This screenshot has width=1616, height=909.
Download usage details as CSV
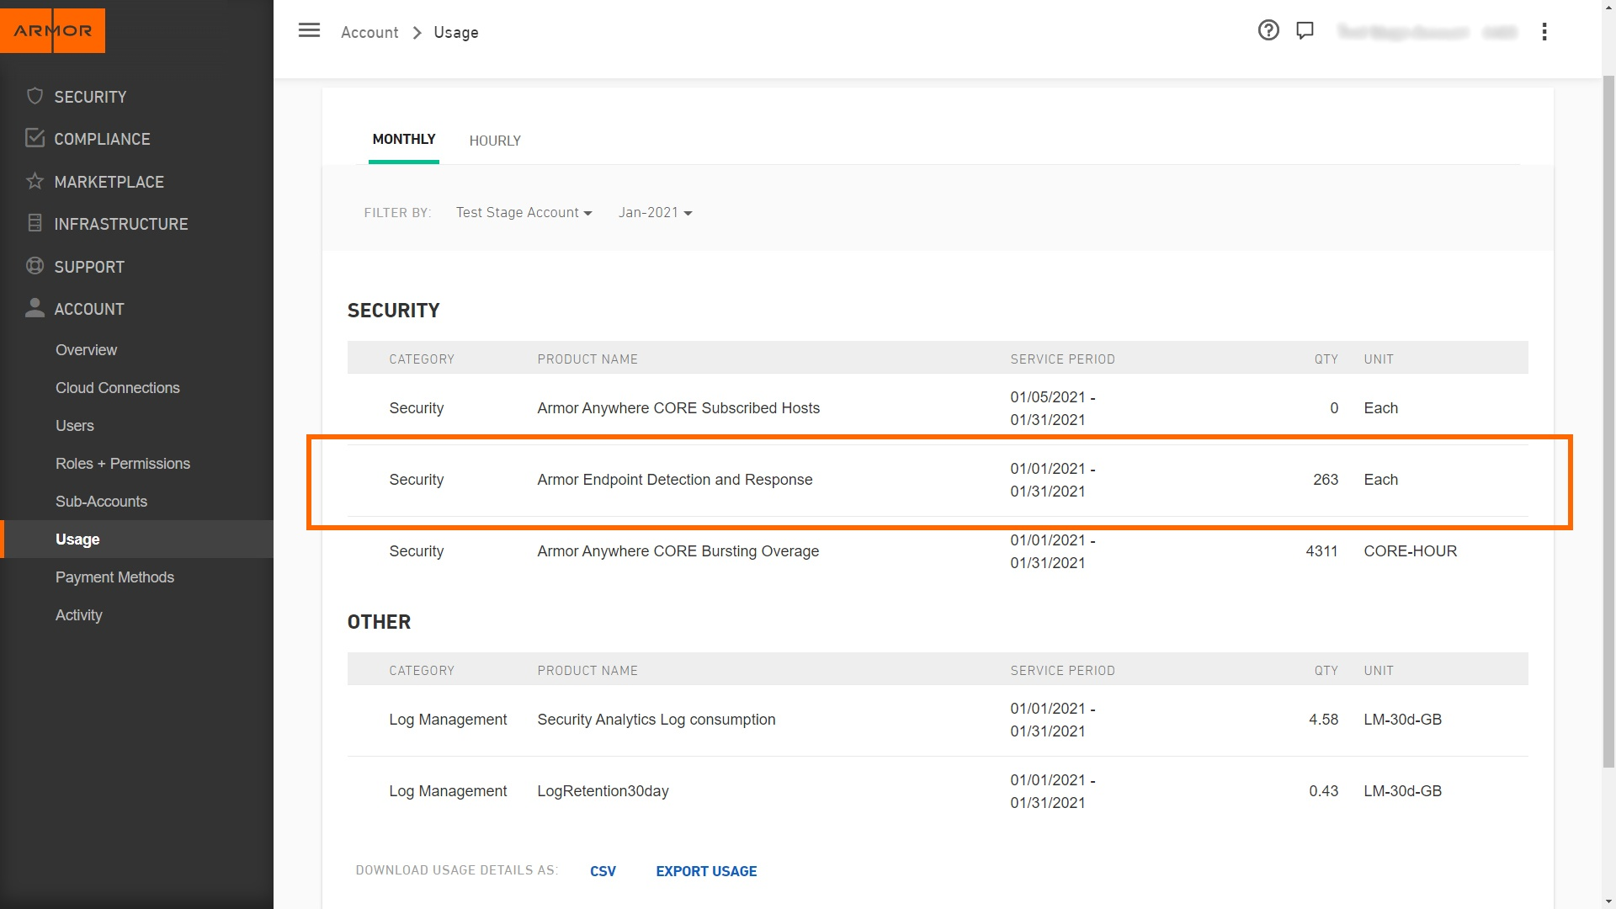click(603, 871)
